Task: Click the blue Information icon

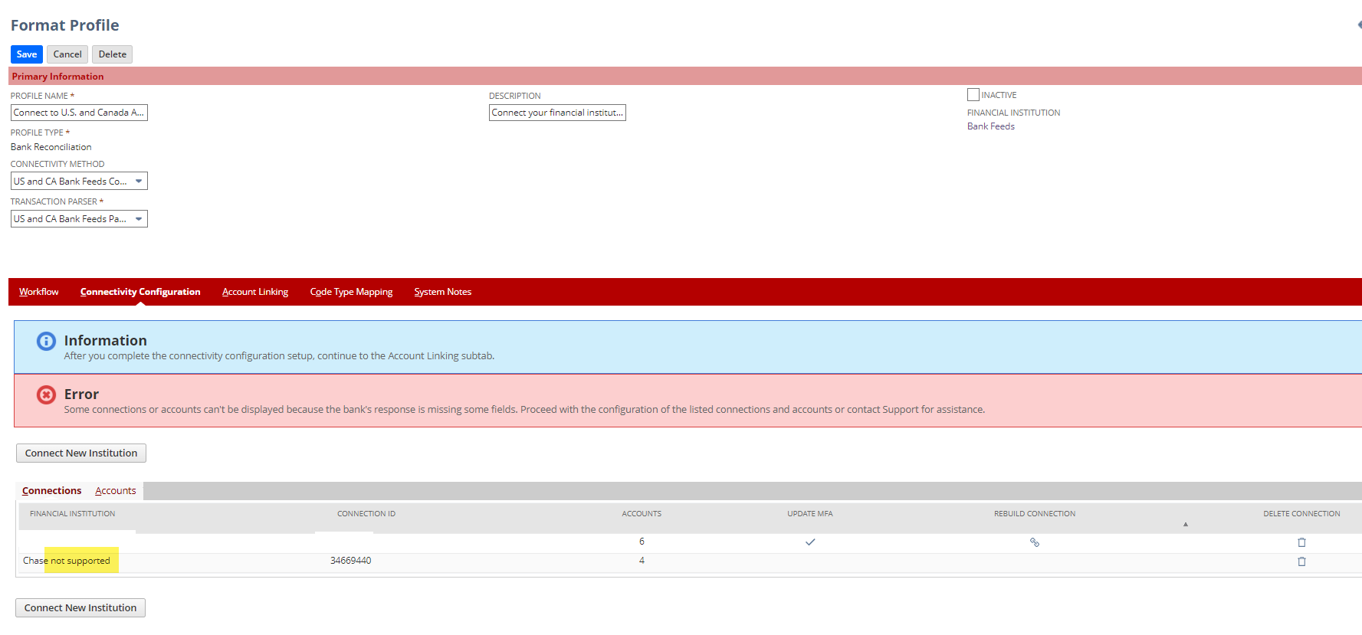Action: (46, 341)
